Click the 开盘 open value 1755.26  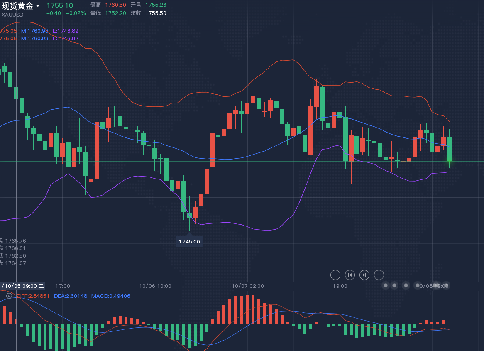pos(156,5)
